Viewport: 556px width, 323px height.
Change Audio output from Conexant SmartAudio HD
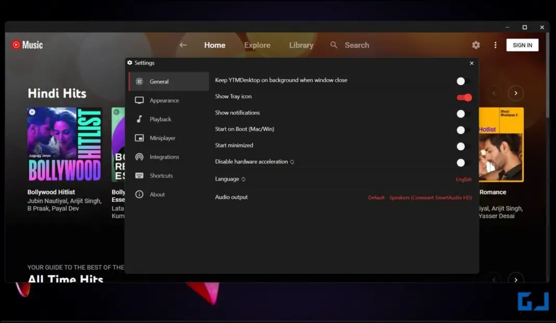420,197
